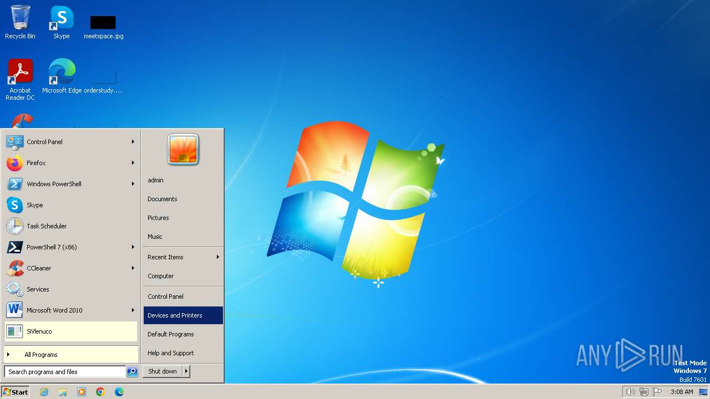This screenshot has width=710, height=399.
Task: Expand the Control Panel jump list arrow
Action: [x=133, y=142]
